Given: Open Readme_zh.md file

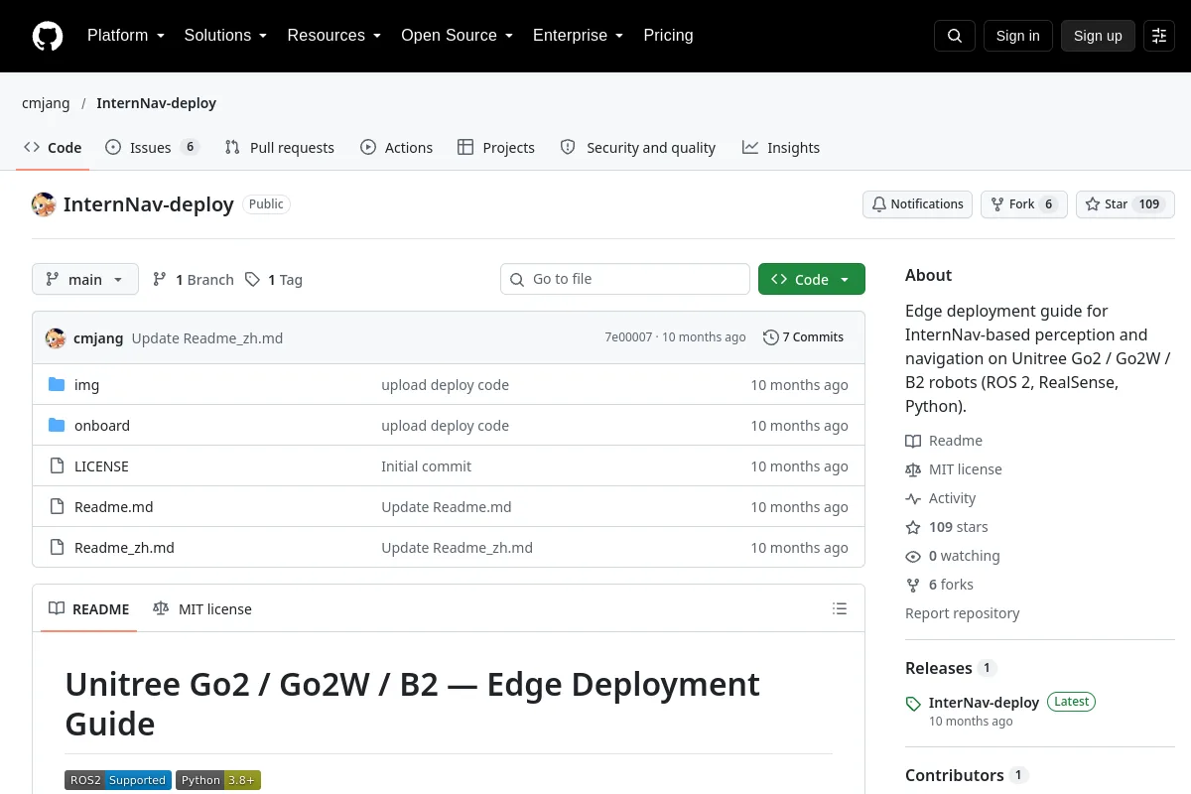Looking at the screenshot, I should [124, 548].
